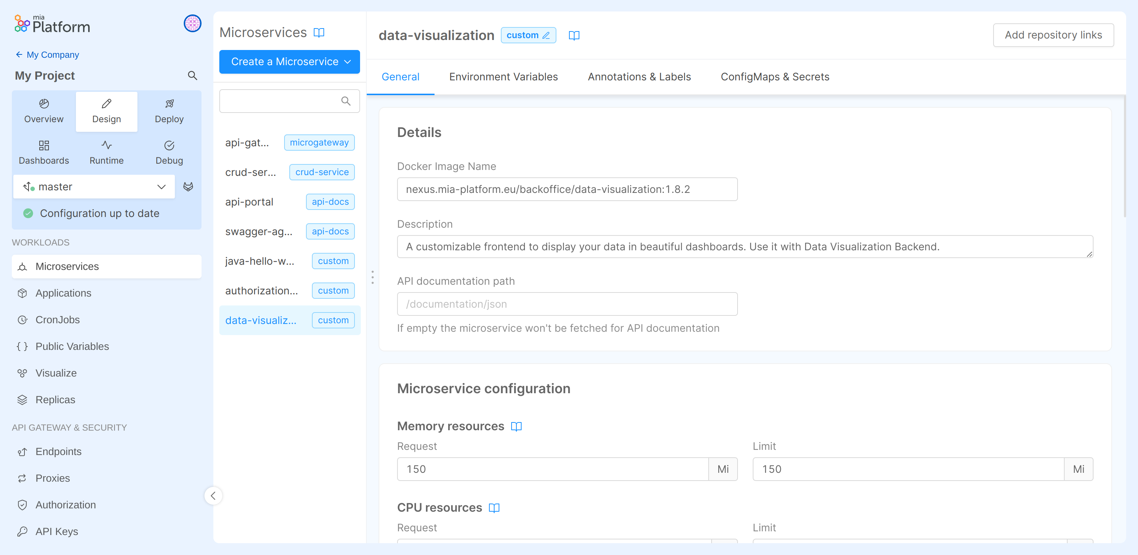Click the API documentation path field
1138x555 pixels.
click(x=567, y=304)
